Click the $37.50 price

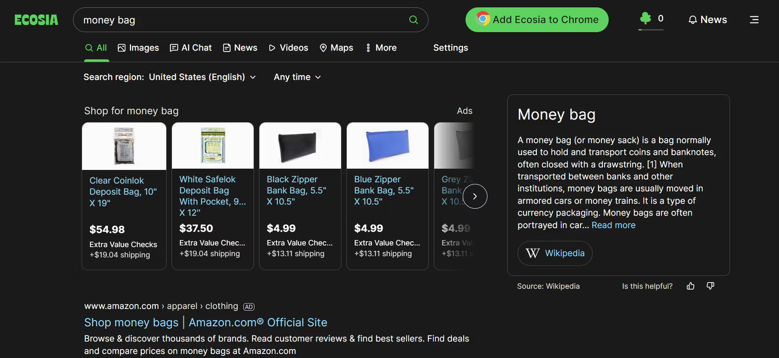click(196, 229)
